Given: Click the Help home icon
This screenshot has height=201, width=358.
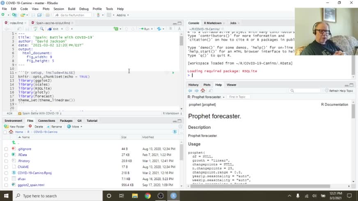Looking at the screenshot, I should pyautogui.click(x=203, y=91).
